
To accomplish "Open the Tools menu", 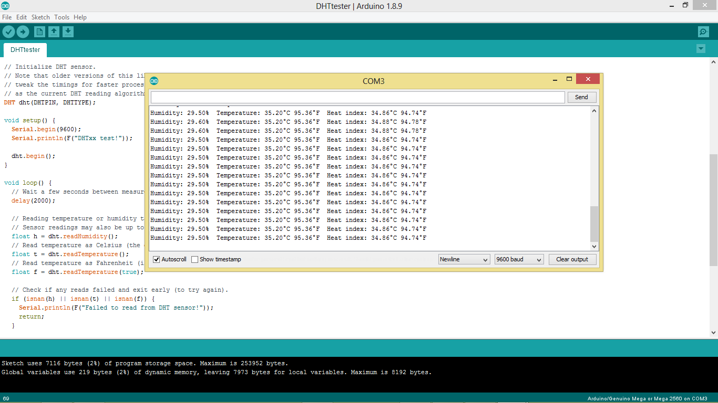I will [61, 17].
